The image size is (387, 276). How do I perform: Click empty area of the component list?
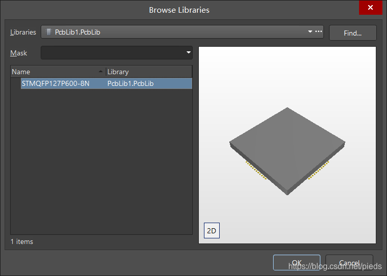pyautogui.click(x=101, y=163)
